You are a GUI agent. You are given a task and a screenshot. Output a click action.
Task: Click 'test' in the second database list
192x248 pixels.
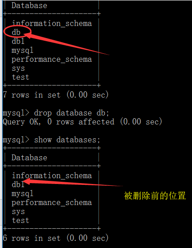tap(21, 221)
